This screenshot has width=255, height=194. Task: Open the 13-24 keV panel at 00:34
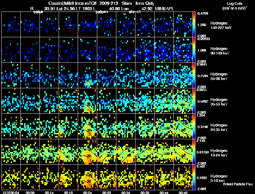pyautogui.click(x=126, y=152)
